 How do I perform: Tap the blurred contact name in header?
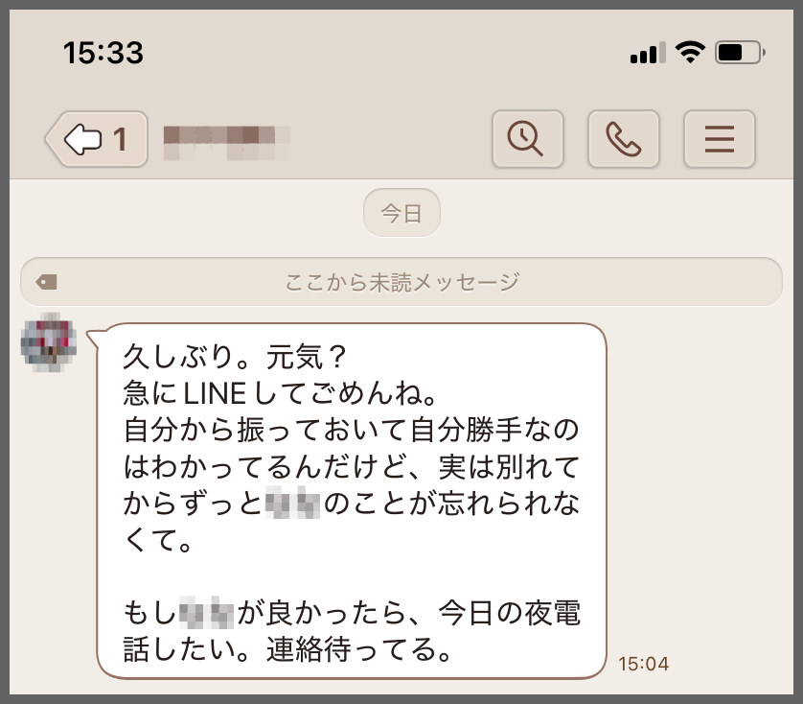pyautogui.click(x=227, y=143)
